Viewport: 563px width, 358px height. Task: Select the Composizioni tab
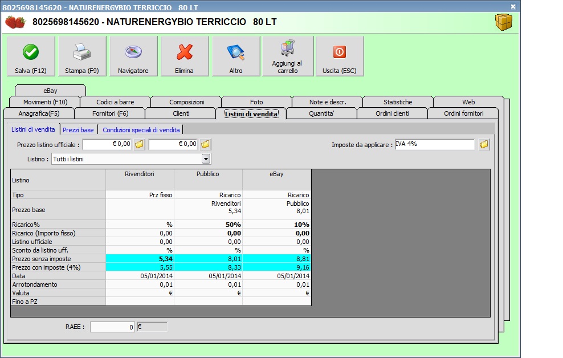(187, 102)
